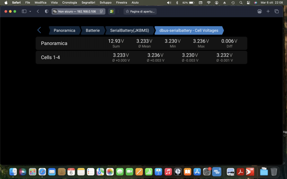Open the Pagina di apertura favorites tab
The height and width of the screenshot is (179, 287).
[x=140, y=11]
